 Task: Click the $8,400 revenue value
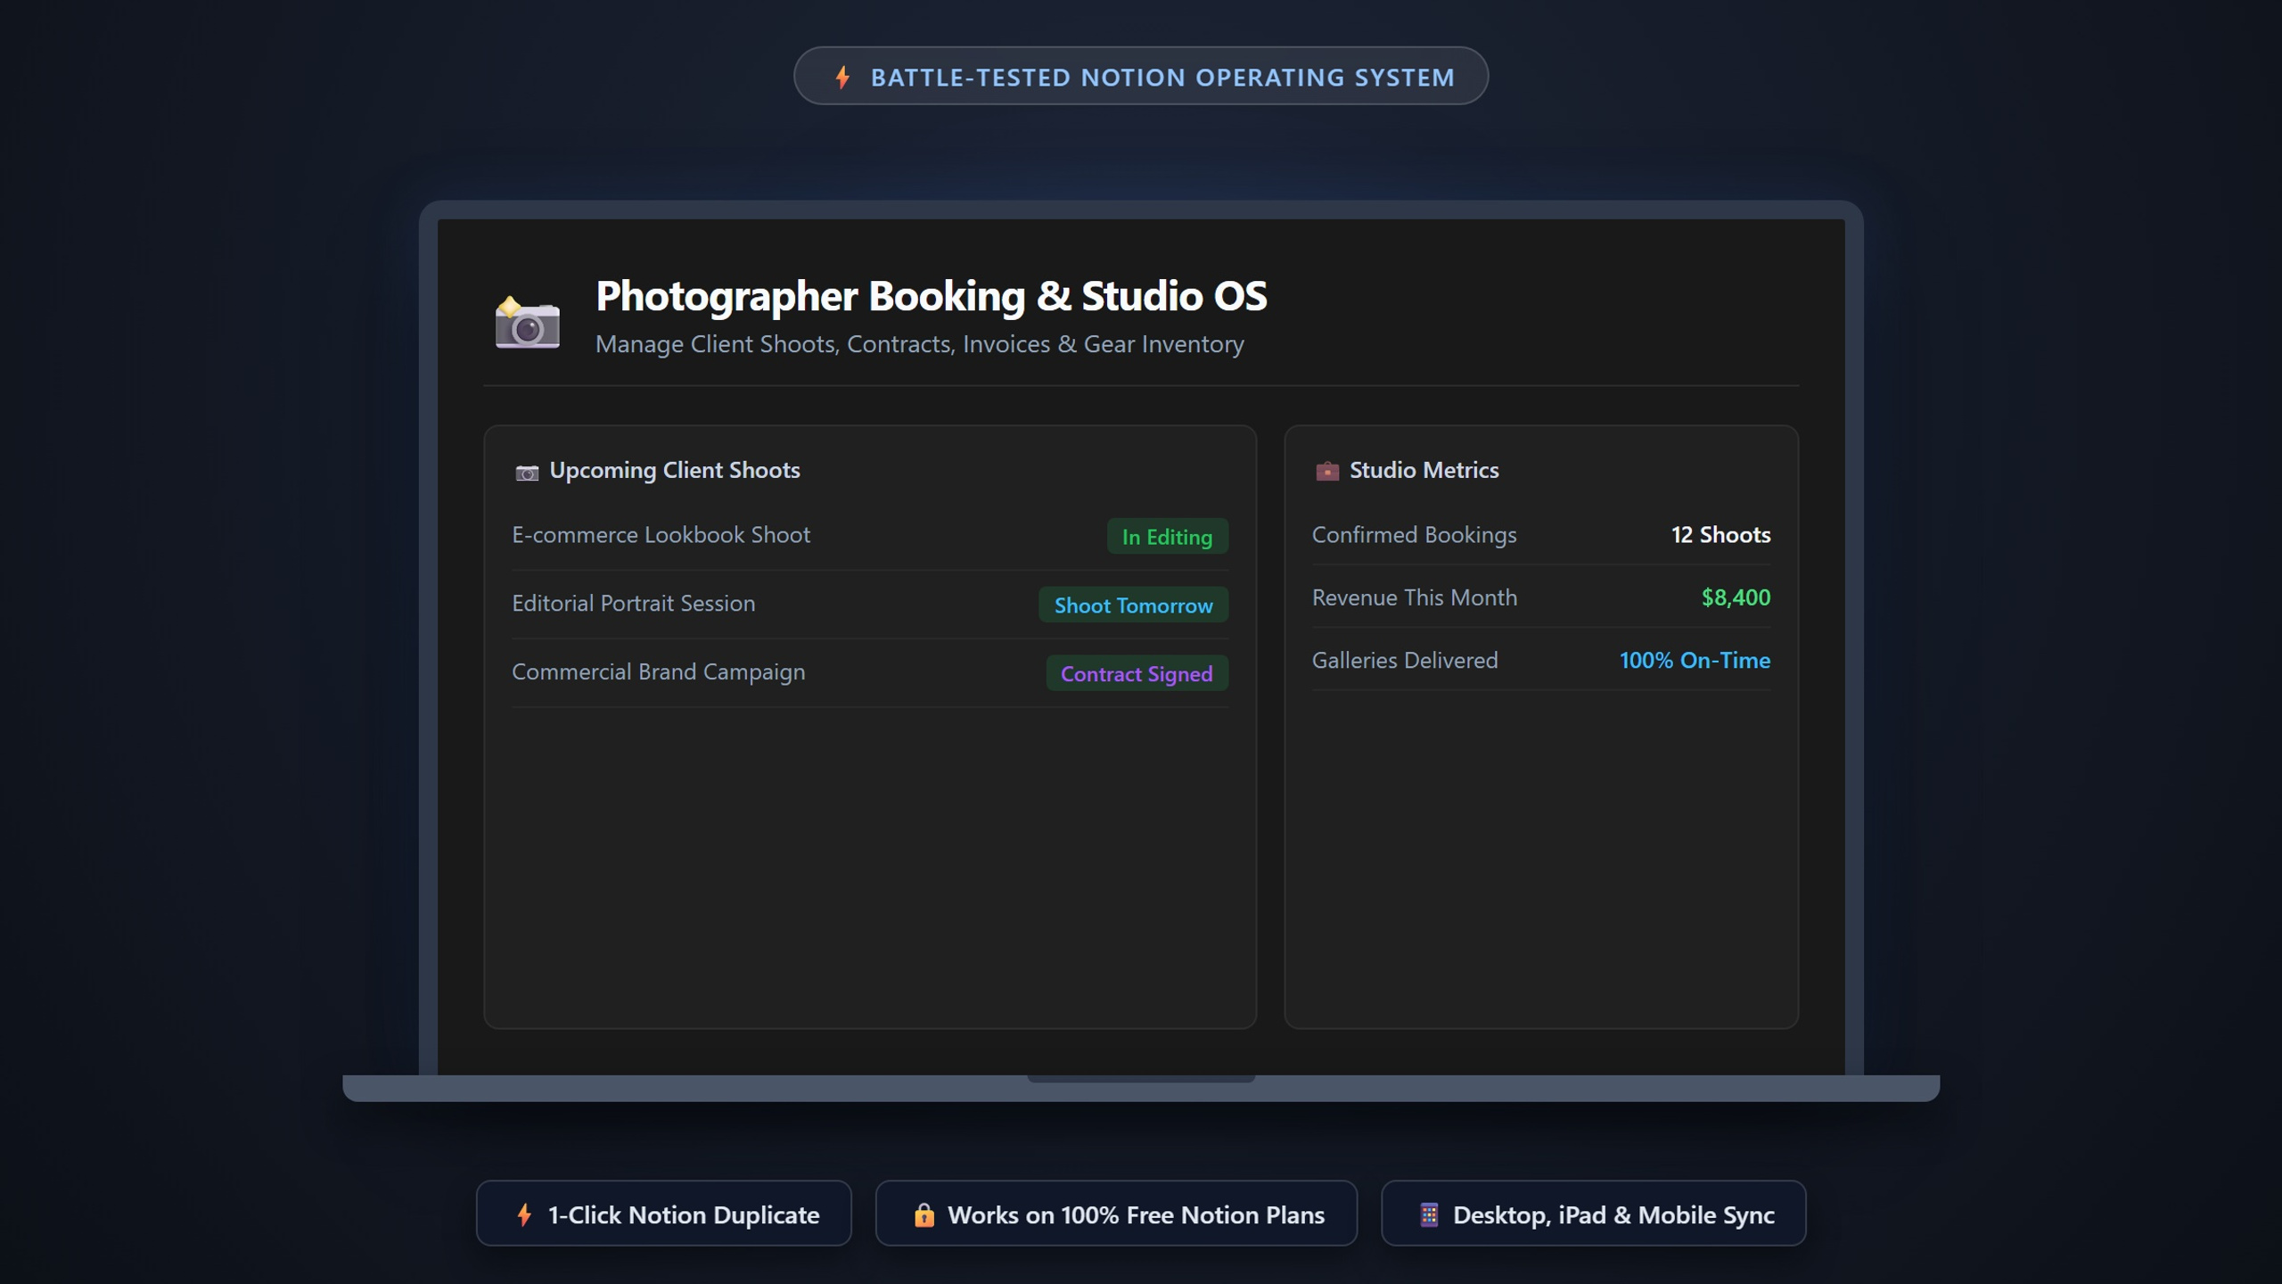1736,597
